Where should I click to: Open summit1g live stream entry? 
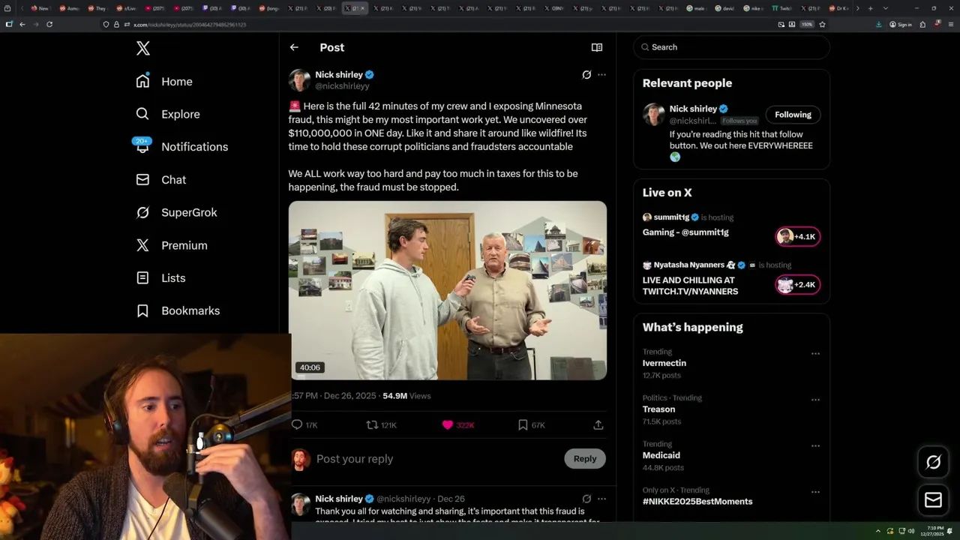pos(685,232)
